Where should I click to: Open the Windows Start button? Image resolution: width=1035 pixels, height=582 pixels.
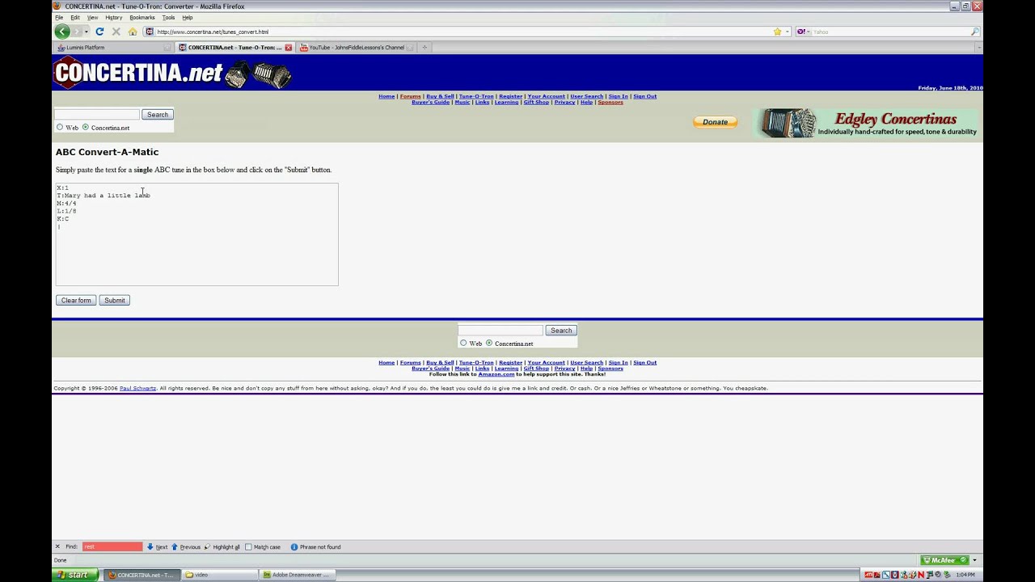click(x=75, y=575)
